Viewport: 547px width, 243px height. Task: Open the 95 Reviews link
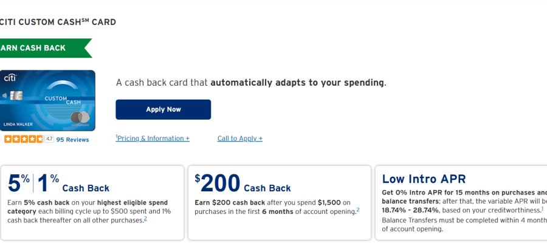72,140
